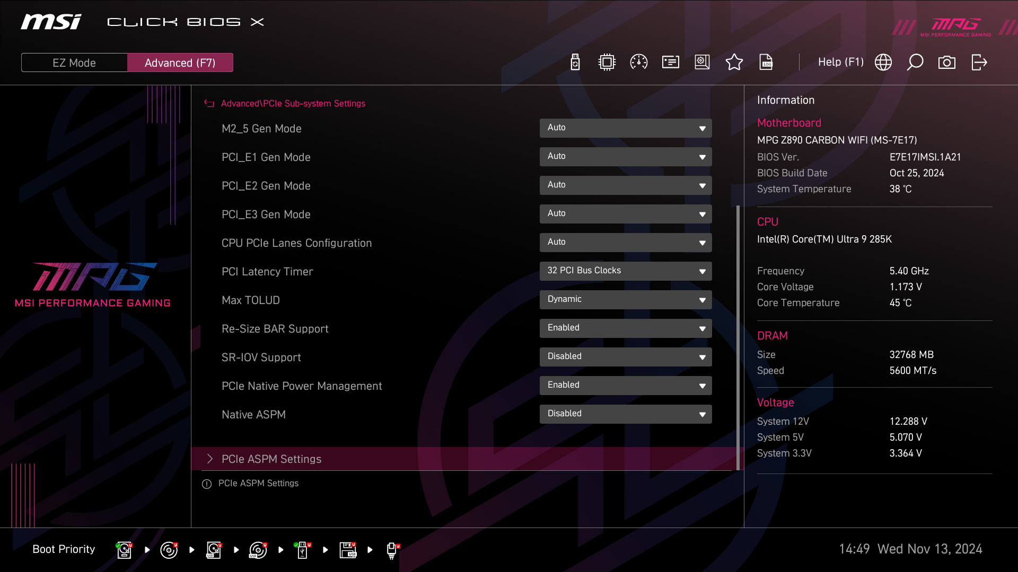Viewport: 1018px width, 572px height.
Task: Click the CPU chip icon in toolbar
Action: (x=607, y=62)
